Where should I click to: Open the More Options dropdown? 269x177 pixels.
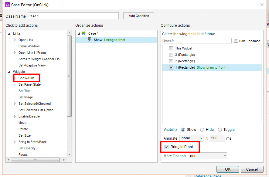[207, 156]
